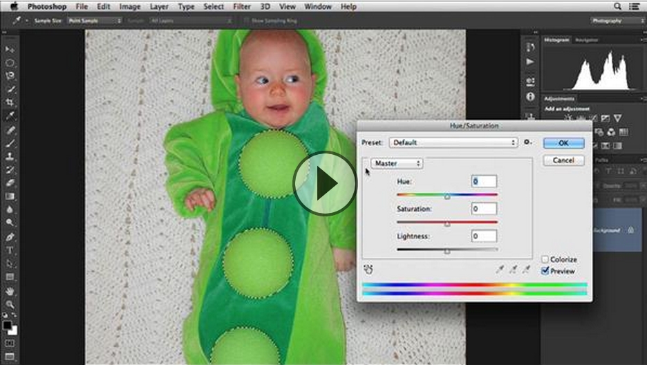647x365 pixels.
Task: Select the Quick Selection tool
Action: [10, 89]
